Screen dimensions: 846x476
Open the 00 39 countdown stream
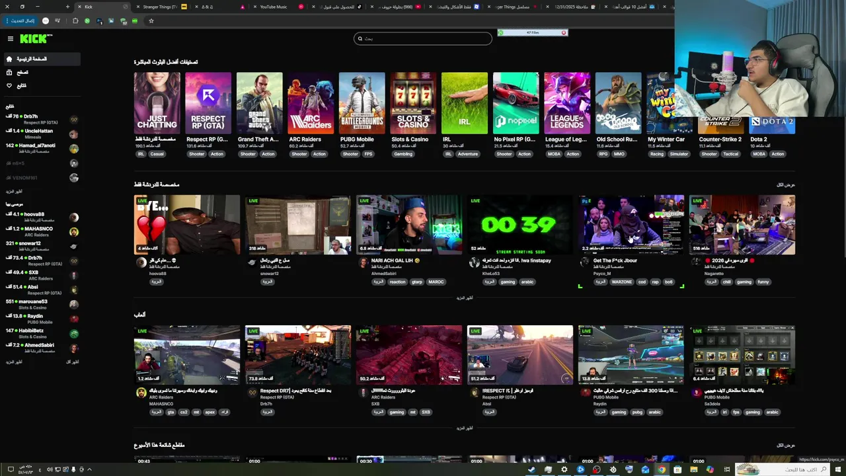pyautogui.click(x=520, y=224)
